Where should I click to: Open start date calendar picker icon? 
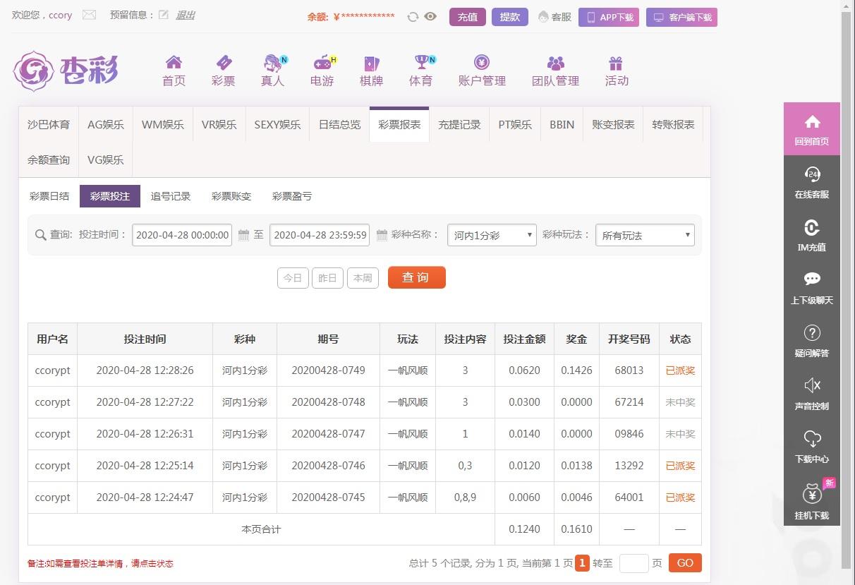point(243,235)
